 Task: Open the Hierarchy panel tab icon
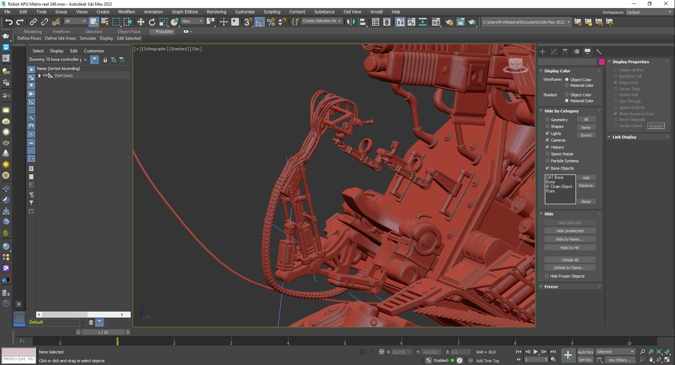coord(565,52)
